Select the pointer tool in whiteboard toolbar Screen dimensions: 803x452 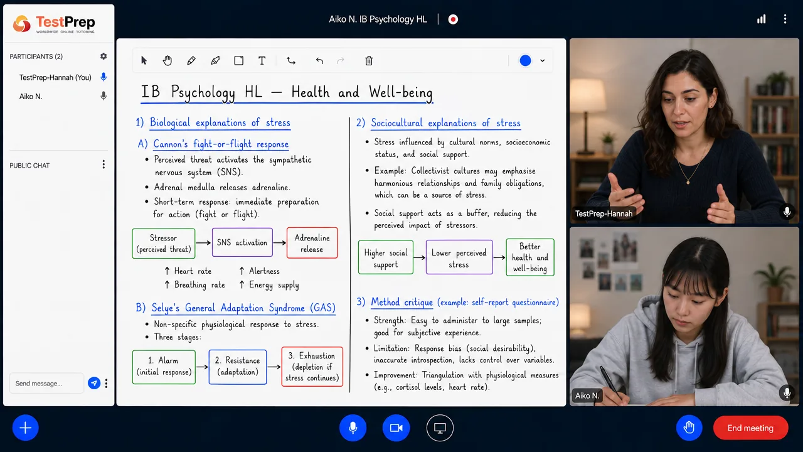(x=144, y=61)
